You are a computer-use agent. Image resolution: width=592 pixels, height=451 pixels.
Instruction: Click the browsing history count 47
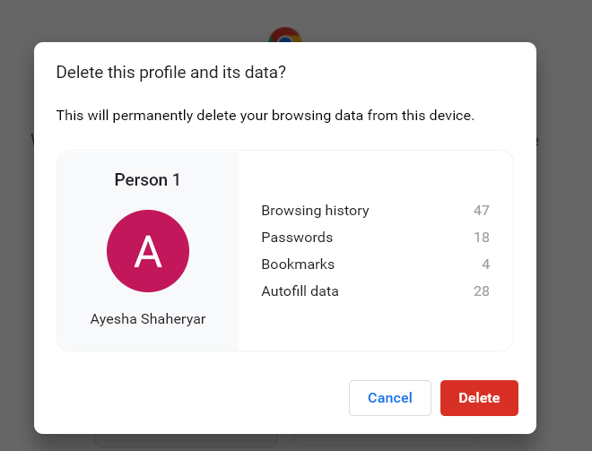click(482, 211)
